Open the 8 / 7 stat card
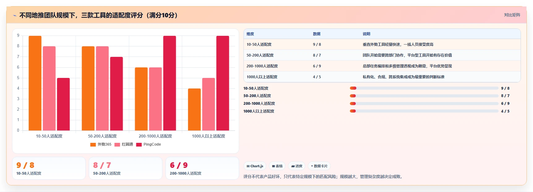533x192 pixels. [126, 168]
